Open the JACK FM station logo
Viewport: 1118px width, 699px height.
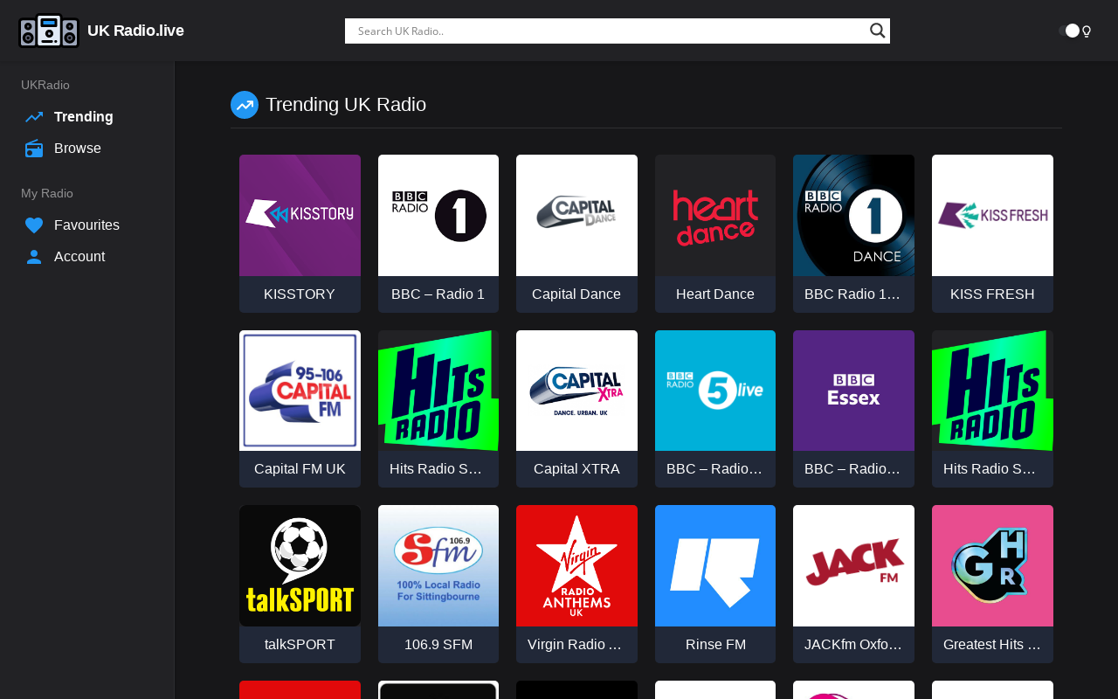(x=853, y=565)
